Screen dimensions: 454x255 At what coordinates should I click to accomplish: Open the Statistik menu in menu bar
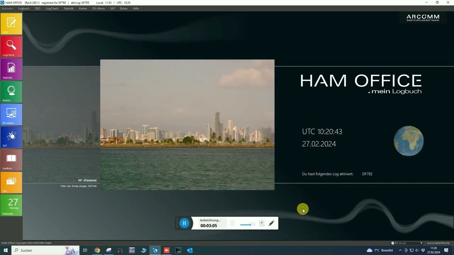pyautogui.click(x=69, y=8)
